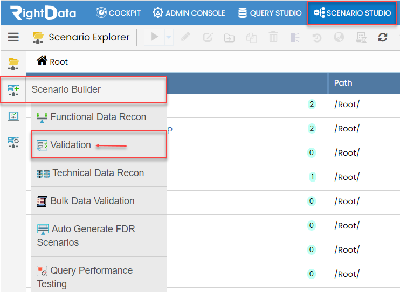Click the RightData logo
Image resolution: width=400 pixels, height=292 pixels.
pos(43,13)
